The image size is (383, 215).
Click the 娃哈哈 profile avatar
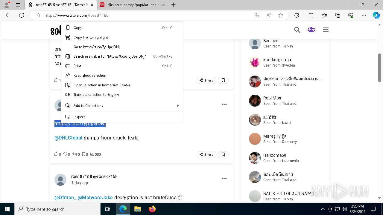click(255, 120)
